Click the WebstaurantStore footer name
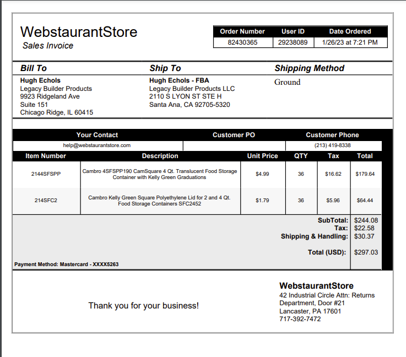This screenshot has width=406, height=357. (316, 286)
